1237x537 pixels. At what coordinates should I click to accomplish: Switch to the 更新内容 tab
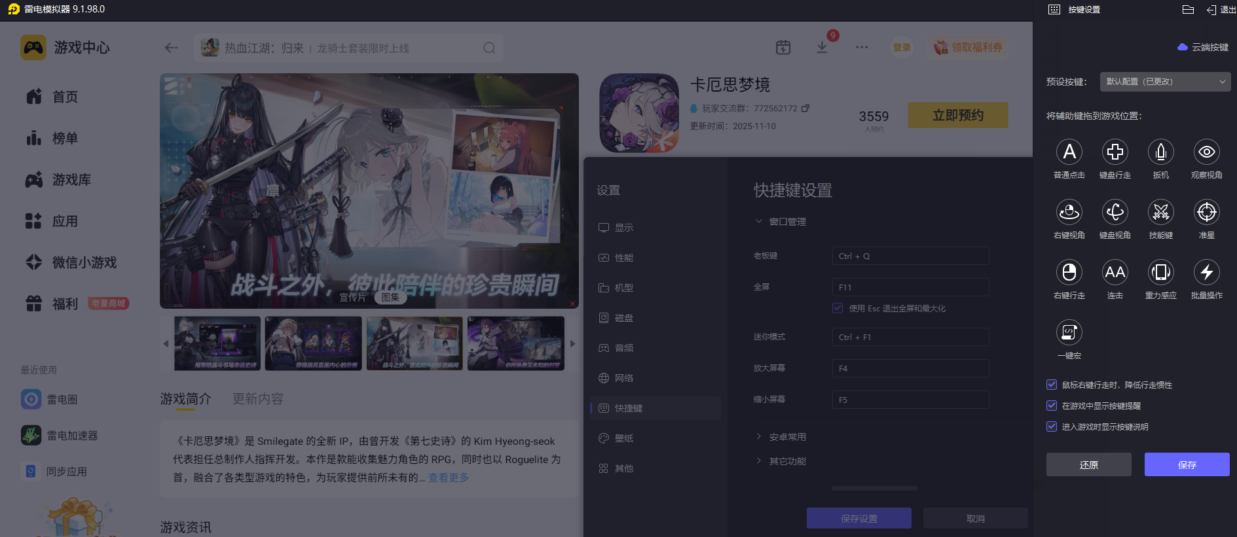point(258,399)
